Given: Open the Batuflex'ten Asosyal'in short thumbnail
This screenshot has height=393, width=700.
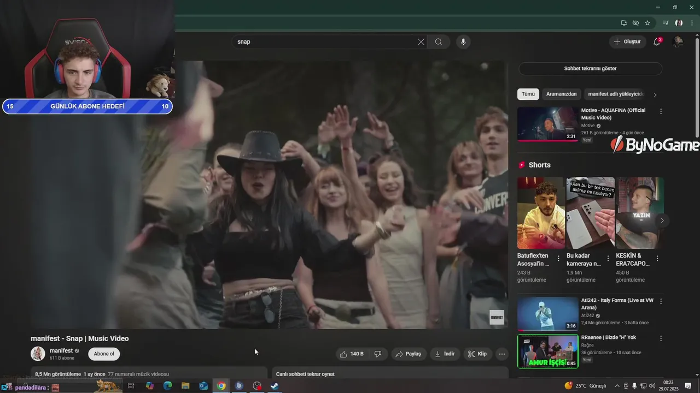Looking at the screenshot, I should pyautogui.click(x=540, y=213).
